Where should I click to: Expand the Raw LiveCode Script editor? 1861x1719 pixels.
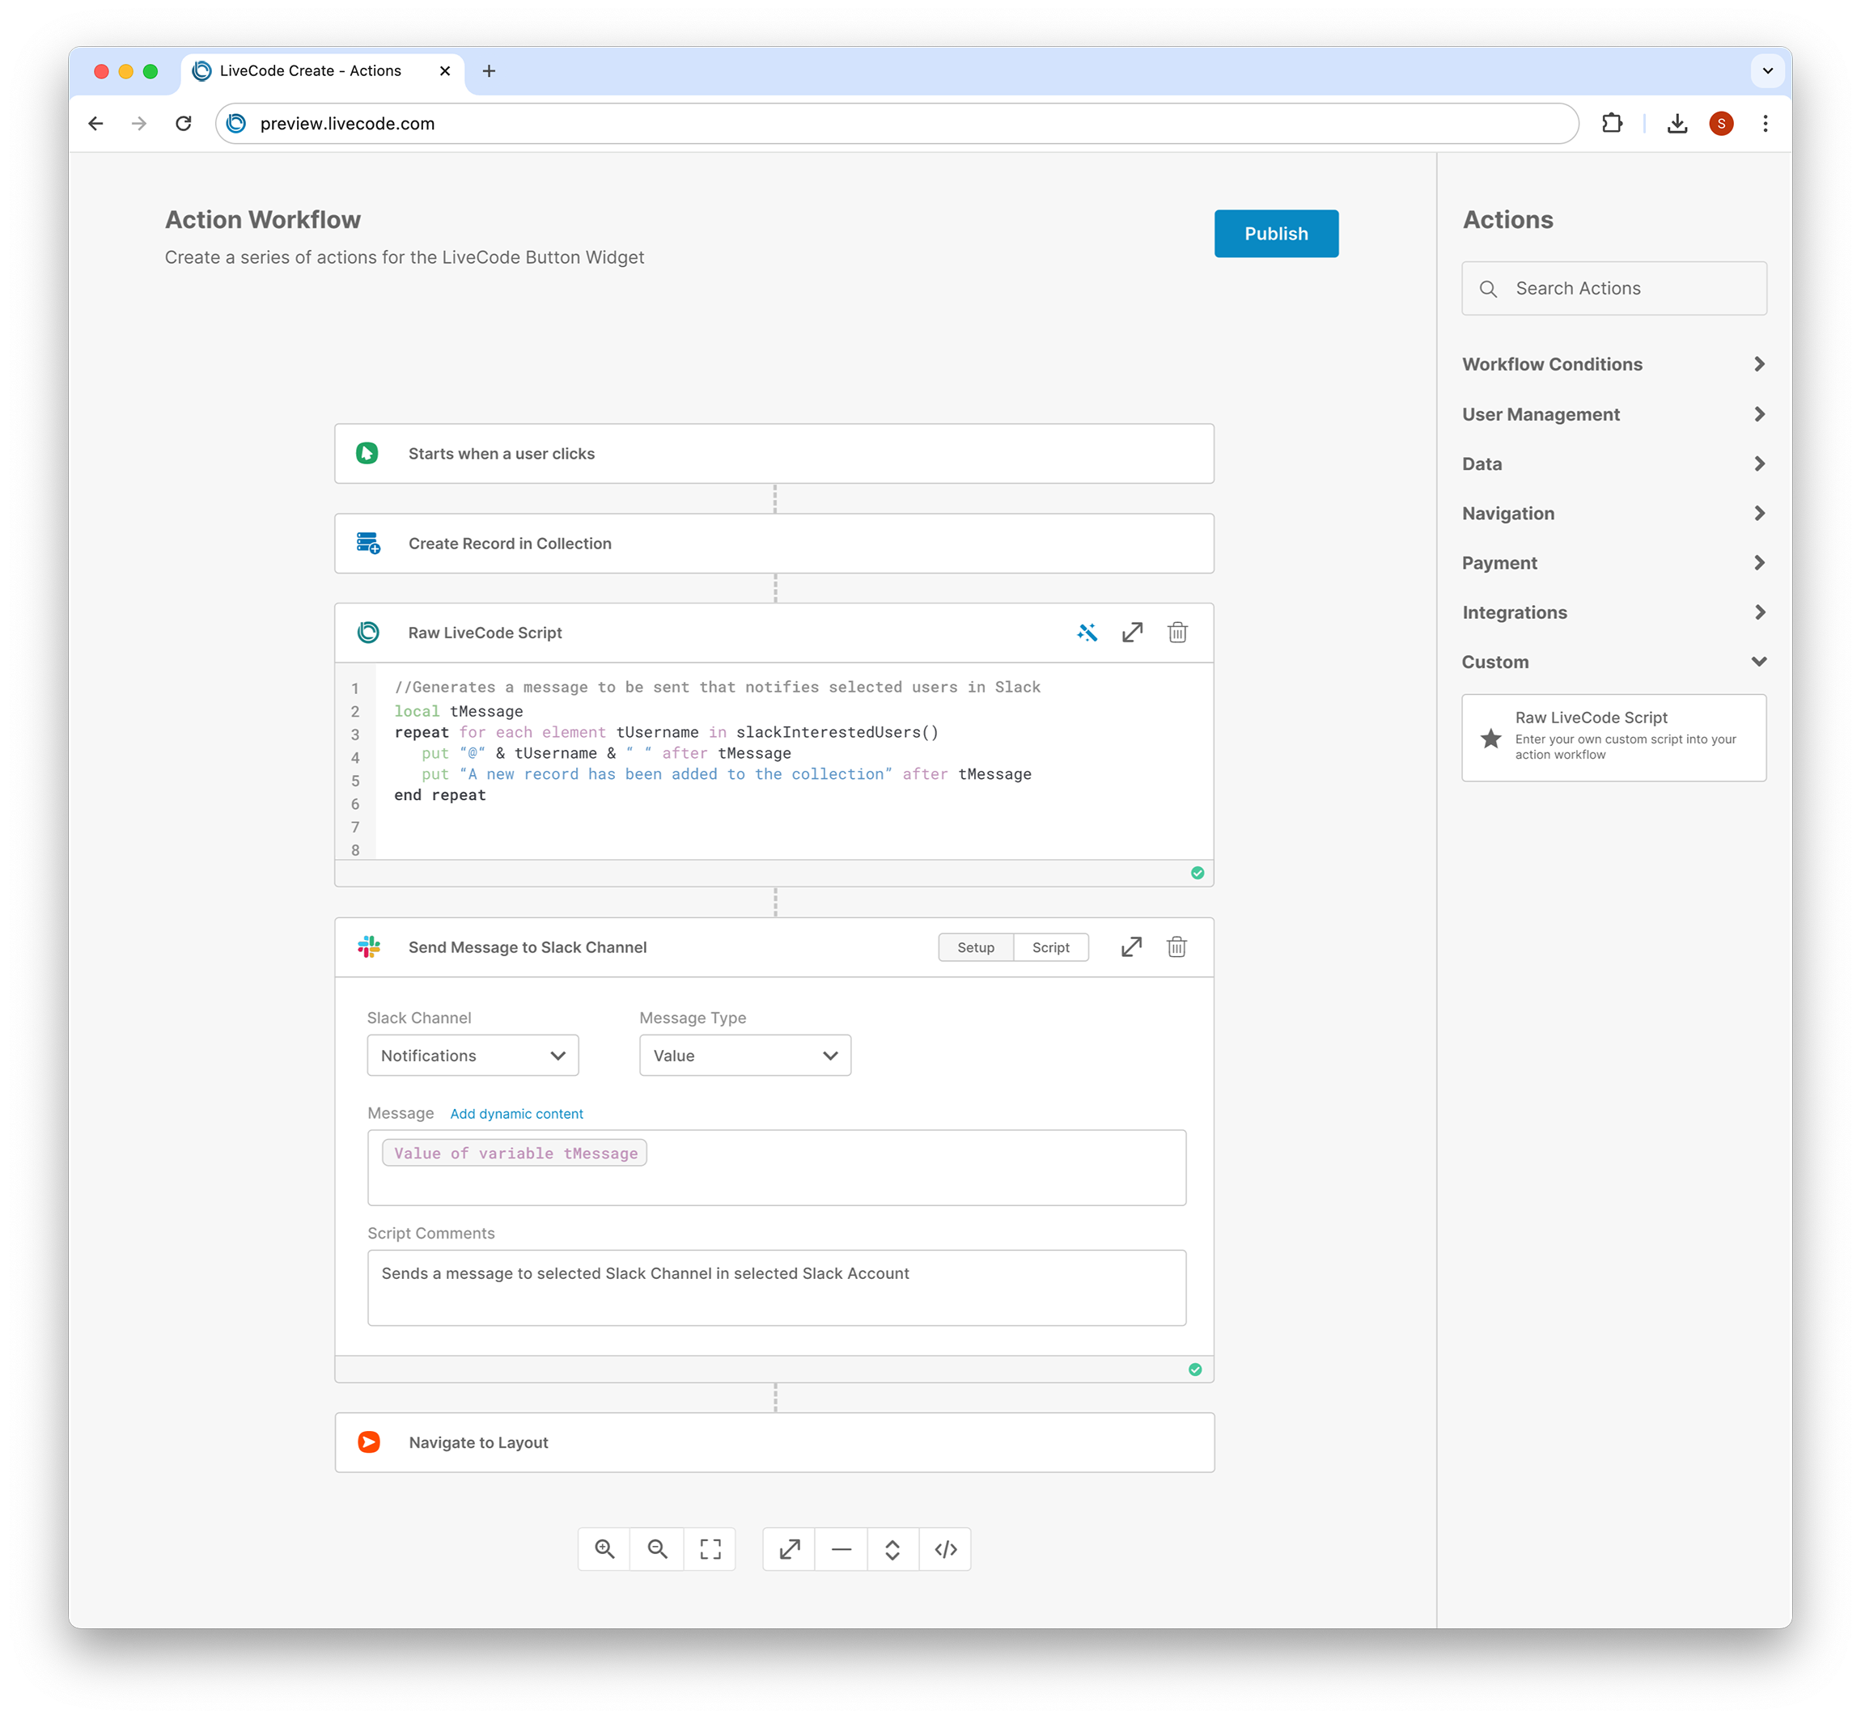[x=1131, y=633]
